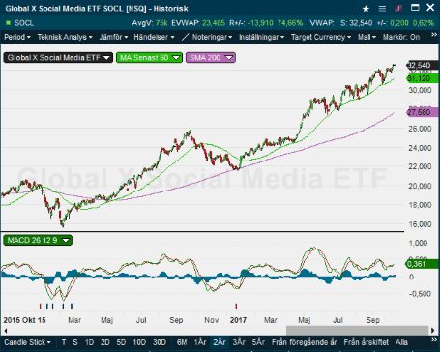Viewport: 440px width, 352px height.
Task: Click the 2017 date axis label
Action: point(238,320)
